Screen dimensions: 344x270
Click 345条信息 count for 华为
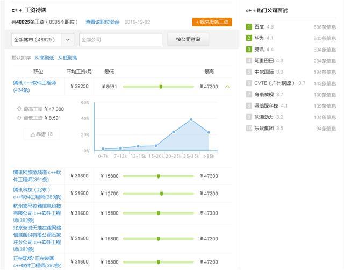[325, 38]
